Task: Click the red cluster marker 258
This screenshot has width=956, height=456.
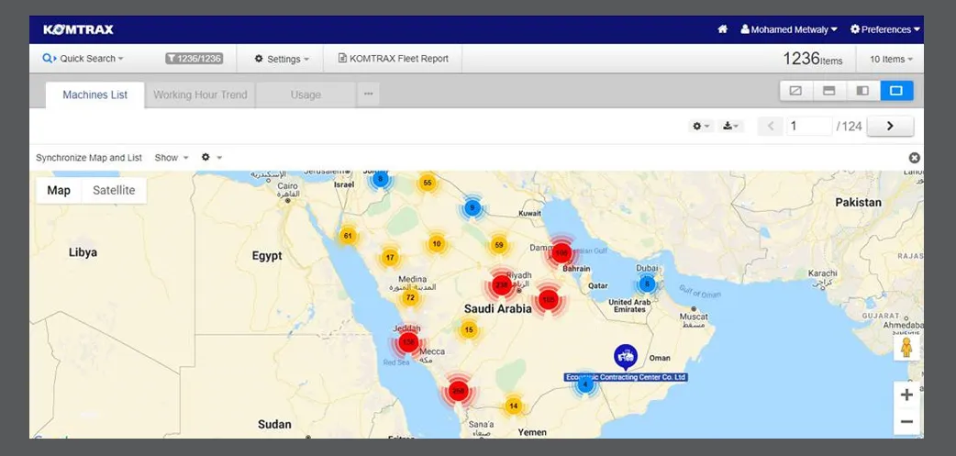Action: 458,392
